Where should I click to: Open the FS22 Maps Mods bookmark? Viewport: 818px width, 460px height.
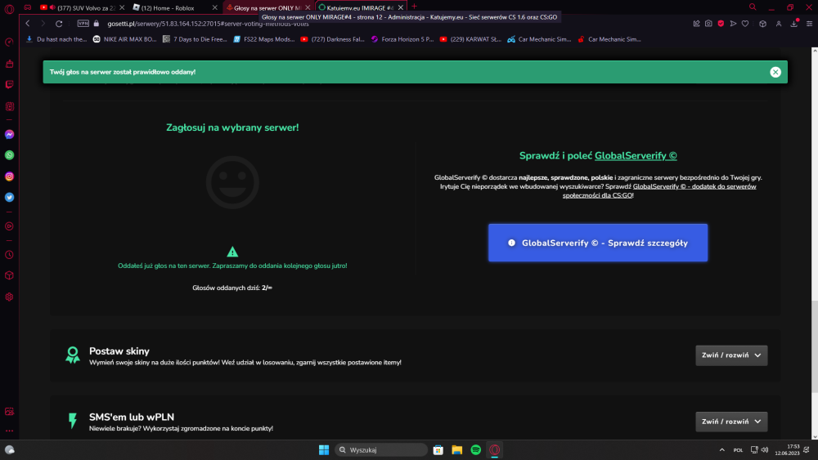[x=263, y=39]
